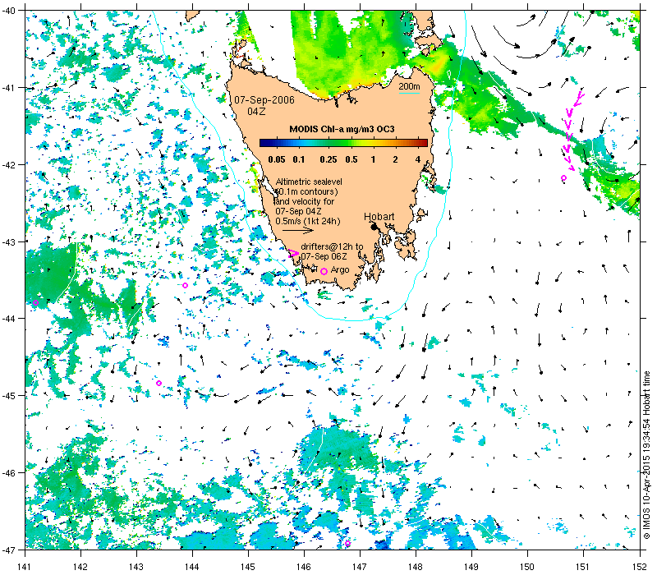The height and width of the screenshot is (575, 657).
Task: Click the cyan 200m legend line sample
Action: (409, 93)
